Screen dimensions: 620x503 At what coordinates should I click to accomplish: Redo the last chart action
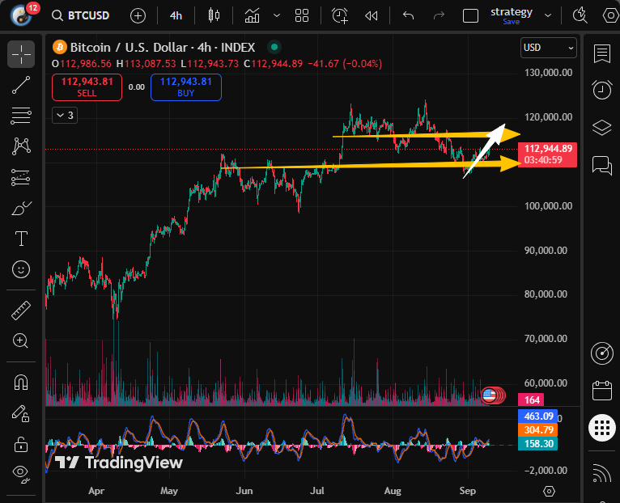(x=439, y=16)
